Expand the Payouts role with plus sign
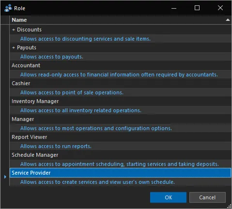Viewport: 232px width, 209px height. point(14,47)
